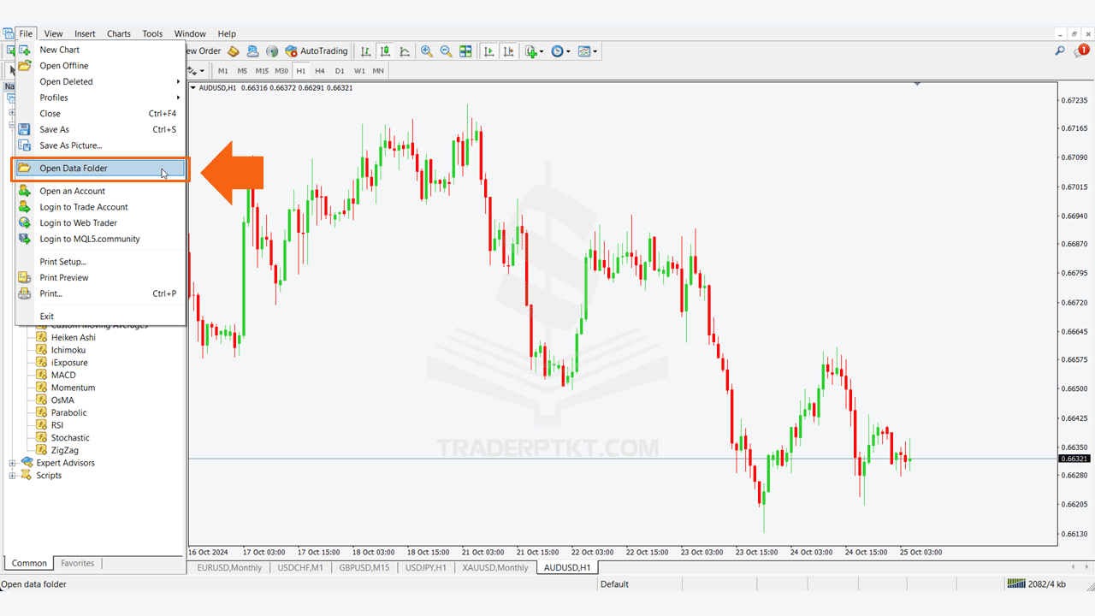Switch to the EURUSD,Monthly chart tab
Image resolution: width=1095 pixels, height=616 pixels.
point(229,568)
